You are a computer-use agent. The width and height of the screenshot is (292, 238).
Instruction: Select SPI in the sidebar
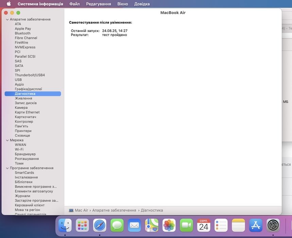coord(17,70)
